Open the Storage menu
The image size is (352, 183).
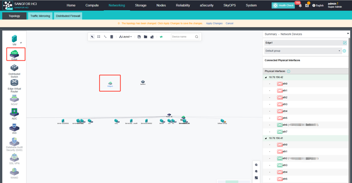[x=141, y=5]
